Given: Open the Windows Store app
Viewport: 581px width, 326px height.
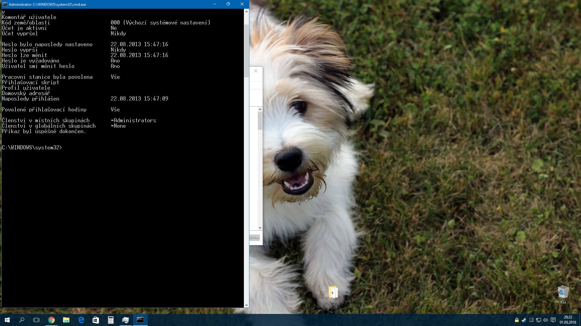Looking at the screenshot, I should point(96,320).
